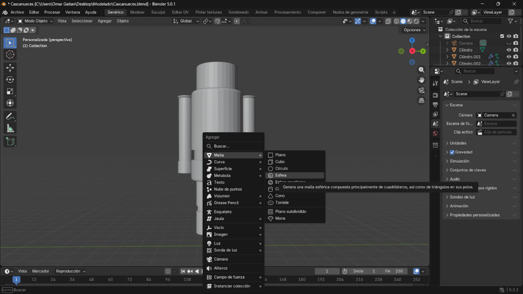
Task: Enable the Gravedad checkbox
Action: pyautogui.click(x=452, y=152)
